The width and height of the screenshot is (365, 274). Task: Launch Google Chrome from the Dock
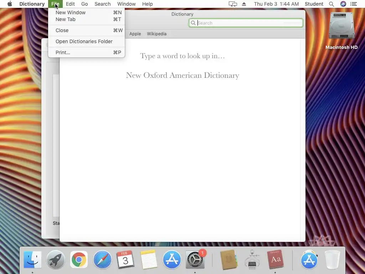[x=79, y=259]
